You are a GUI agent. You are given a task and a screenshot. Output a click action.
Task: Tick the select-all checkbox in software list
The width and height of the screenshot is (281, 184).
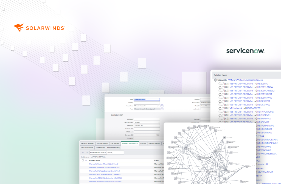(x=83, y=160)
